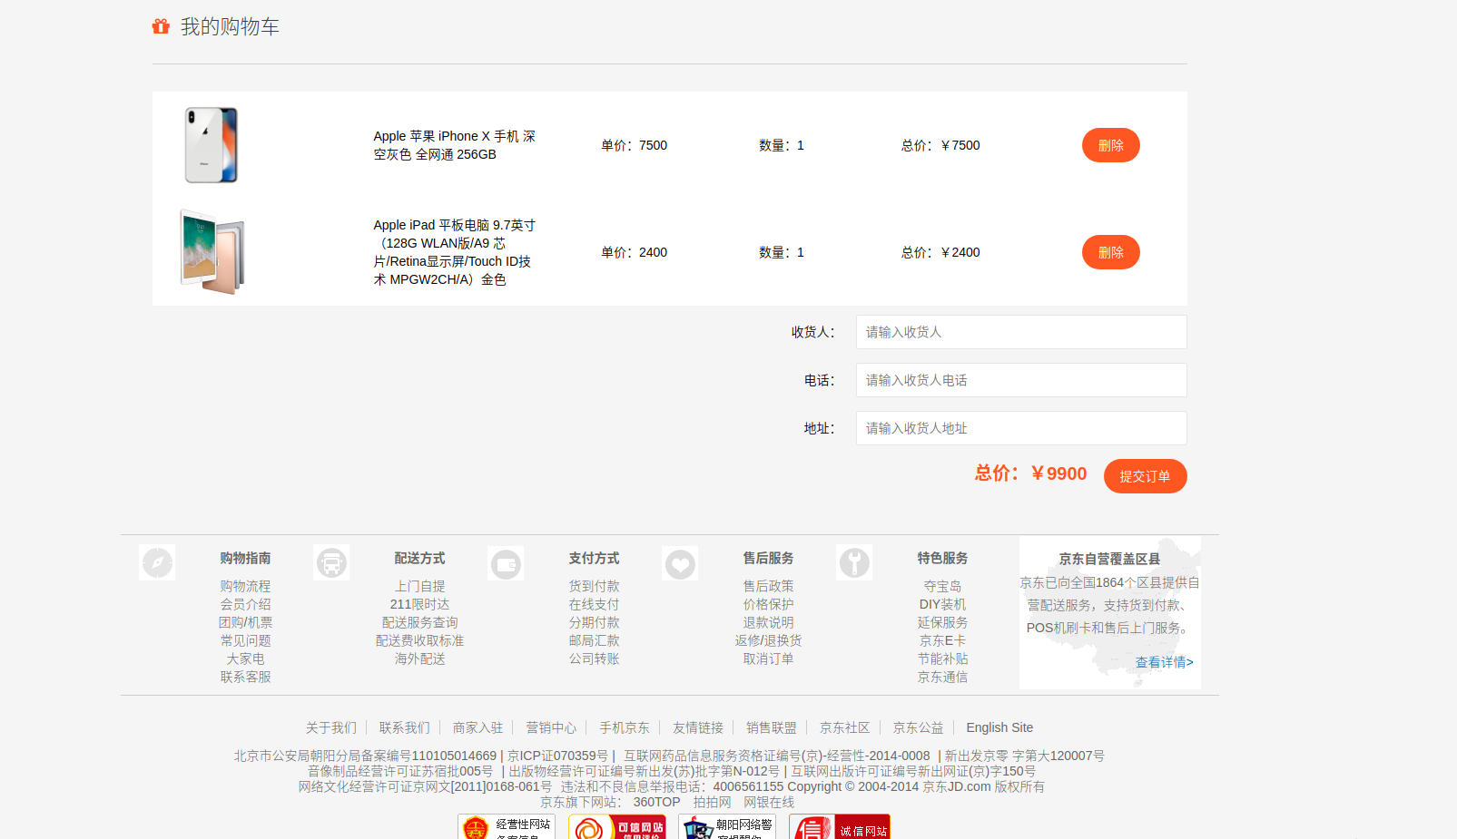1457x839 pixels.
Task: Open the iPhone X product thumbnail
Action: coord(212,145)
